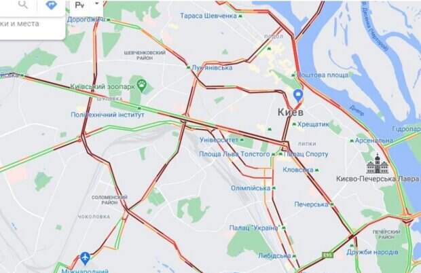Click the Палац "Україна" station label
This screenshot has height=273, width=421.
(254, 228)
